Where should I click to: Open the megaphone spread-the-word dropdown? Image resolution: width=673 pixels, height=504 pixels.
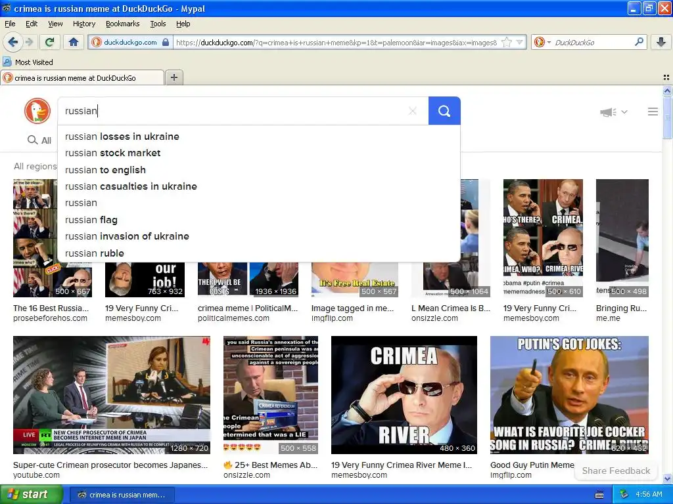point(613,112)
